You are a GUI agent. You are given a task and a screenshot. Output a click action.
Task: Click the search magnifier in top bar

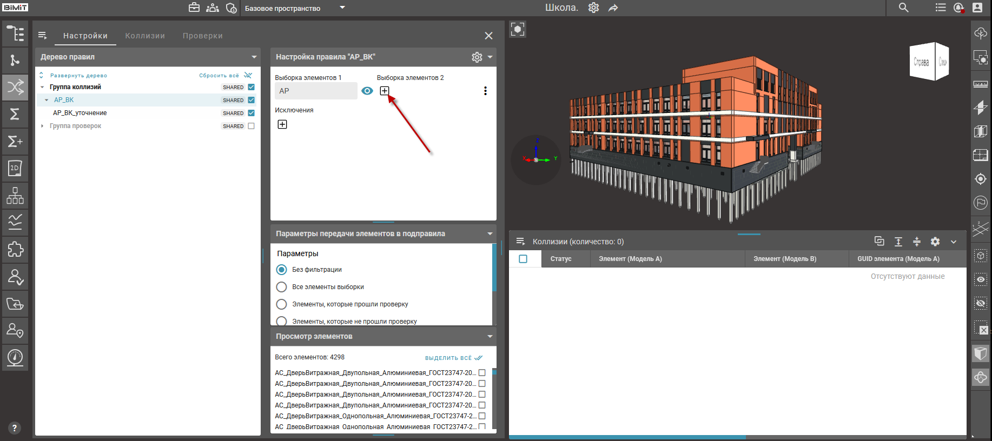(903, 8)
